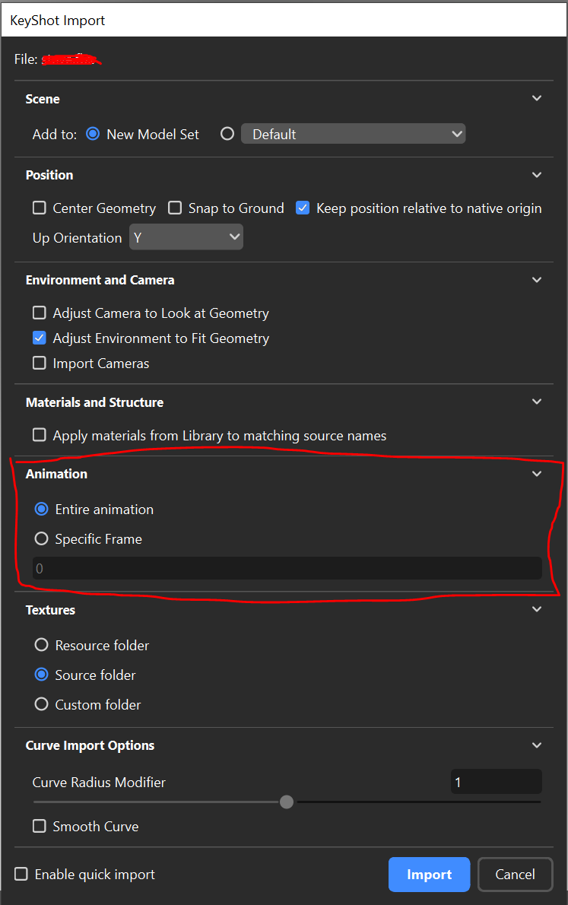Choose Resource folder for textures
This screenshot has height=905, width=568.
coord(42,645)
